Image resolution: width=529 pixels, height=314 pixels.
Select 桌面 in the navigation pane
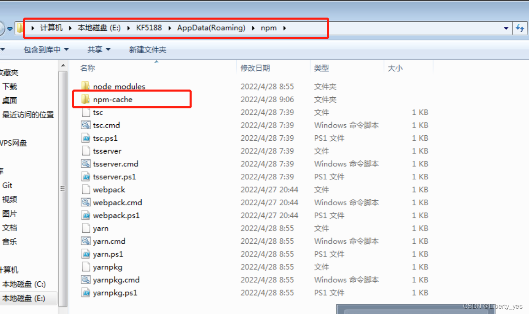pyautogui.click(x=10, y=101)
